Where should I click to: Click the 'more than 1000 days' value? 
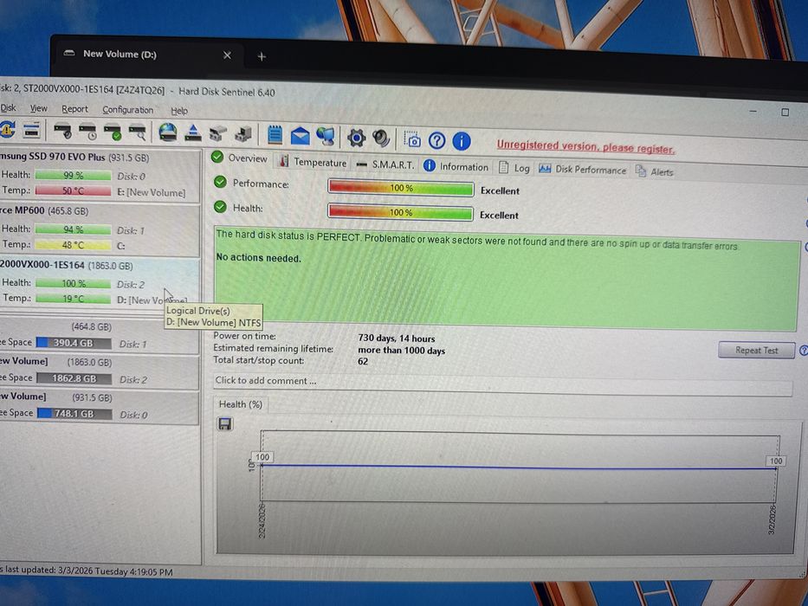tap(402, 351)
